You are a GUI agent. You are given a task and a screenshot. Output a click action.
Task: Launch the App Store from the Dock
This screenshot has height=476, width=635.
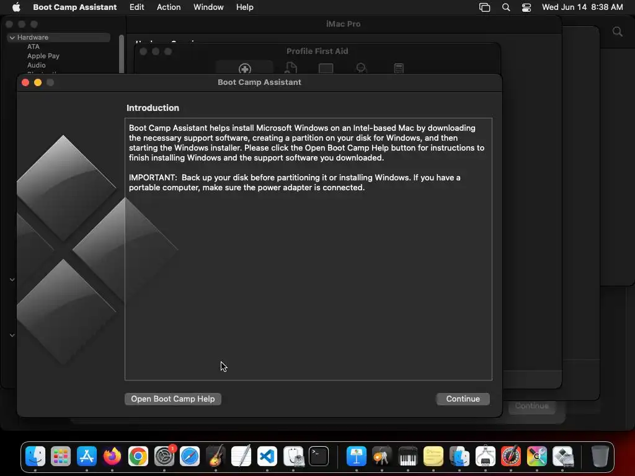point(87,456)
